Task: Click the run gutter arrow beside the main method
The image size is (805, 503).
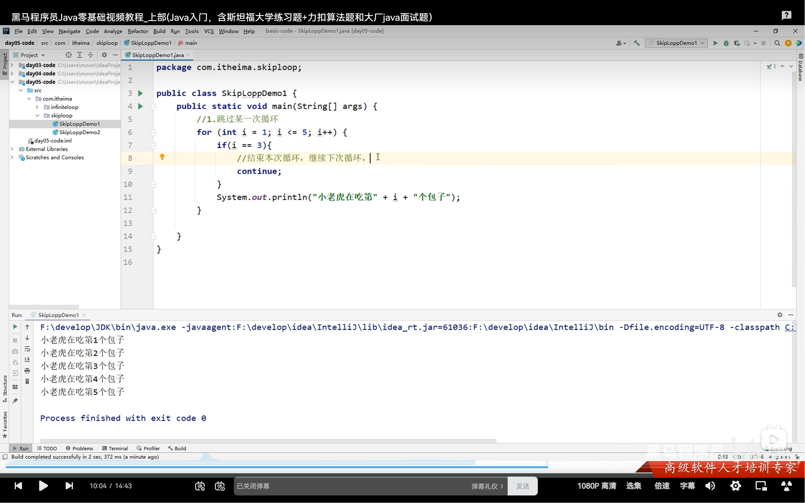Action: (141, 106)
